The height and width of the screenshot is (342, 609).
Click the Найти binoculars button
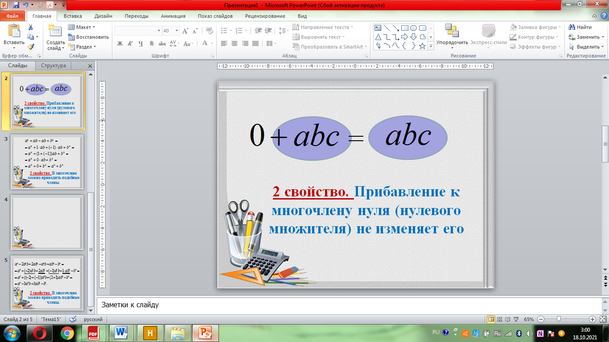coord(580,27)
